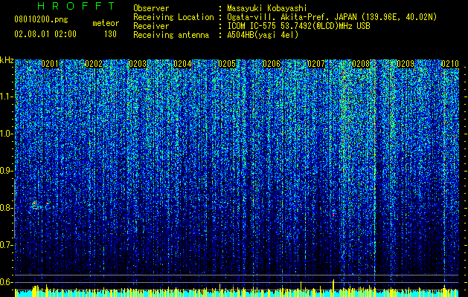Image resolution: width=468 pixels, height=297 pixels.
Task: Click the A504HB(yagi 4el) antenna text
Action: [x=263, y=35]
